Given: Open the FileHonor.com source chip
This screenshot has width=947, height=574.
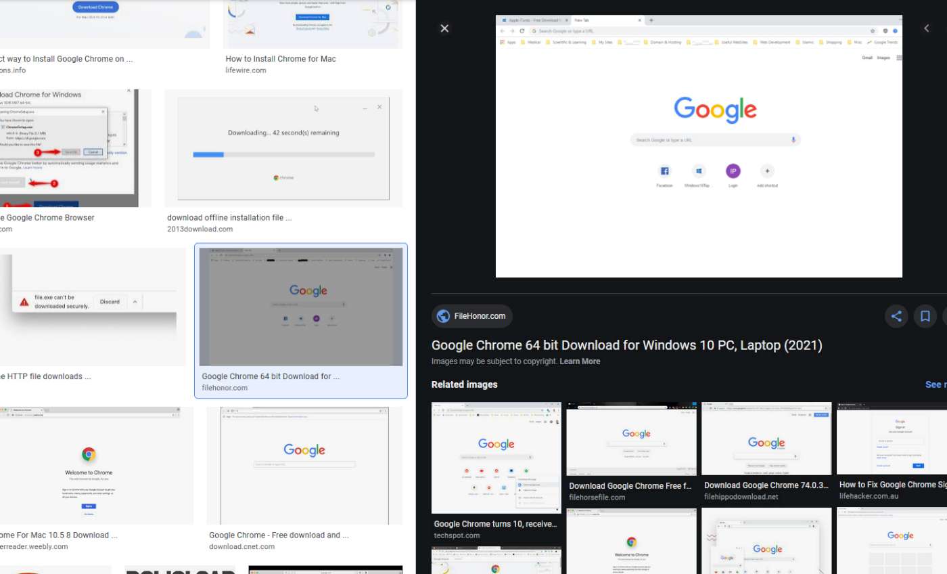Looking at the screenshot, I should tap(472, 316).
